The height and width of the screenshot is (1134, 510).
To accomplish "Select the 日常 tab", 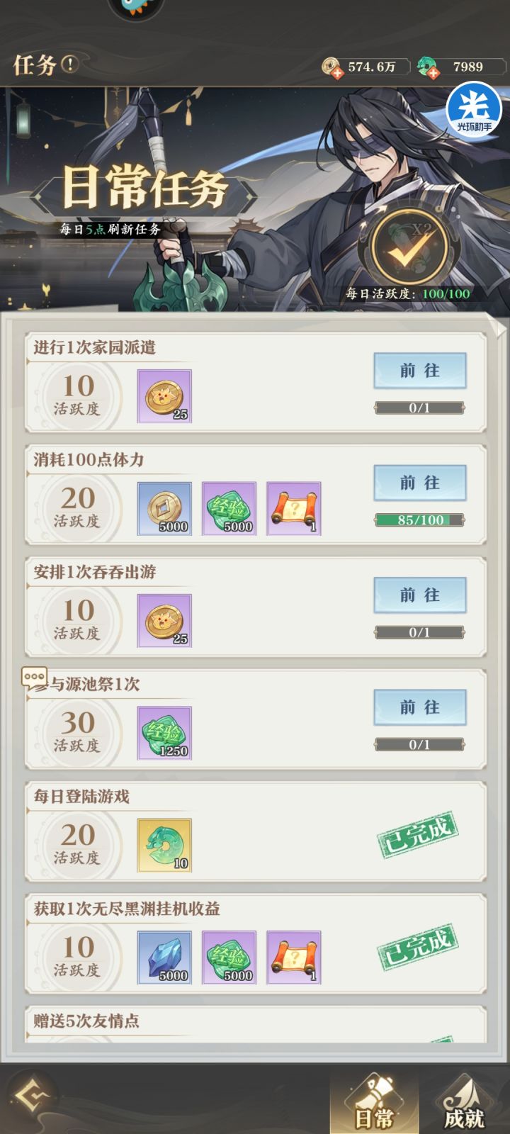I will click(x=374, y=1104).
